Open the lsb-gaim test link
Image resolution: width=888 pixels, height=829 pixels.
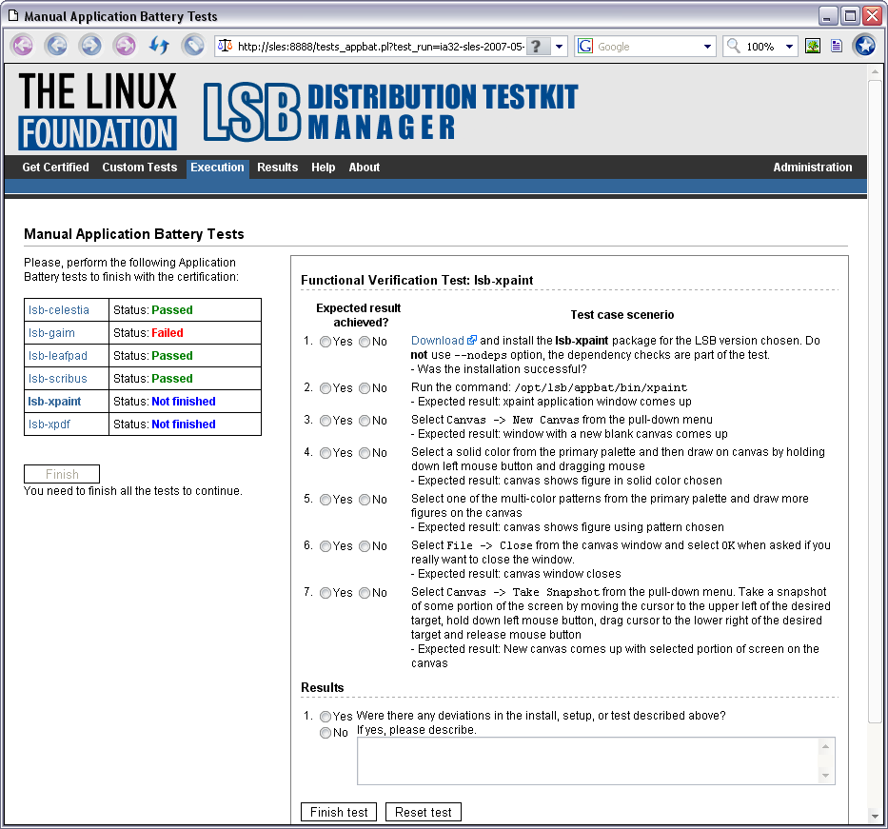[x=51, y=333]
